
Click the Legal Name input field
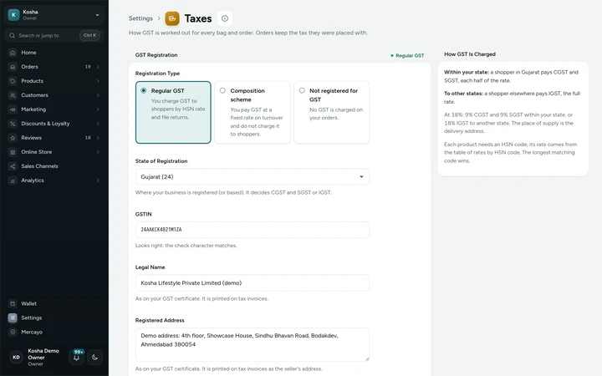253,282
